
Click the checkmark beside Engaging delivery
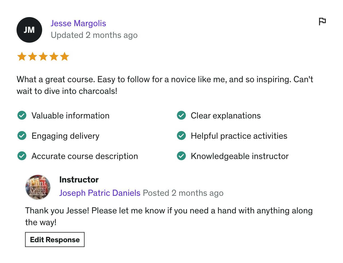pyautogui.click(x=22, y=136)
